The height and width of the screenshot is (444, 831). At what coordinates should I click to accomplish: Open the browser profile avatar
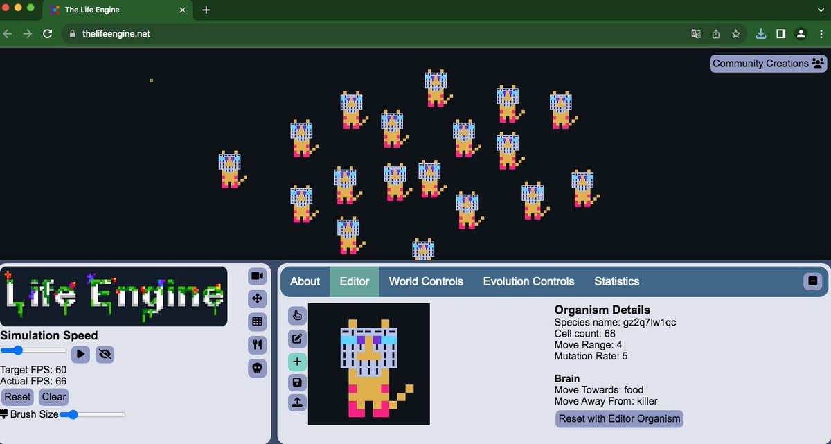(801, 33)
